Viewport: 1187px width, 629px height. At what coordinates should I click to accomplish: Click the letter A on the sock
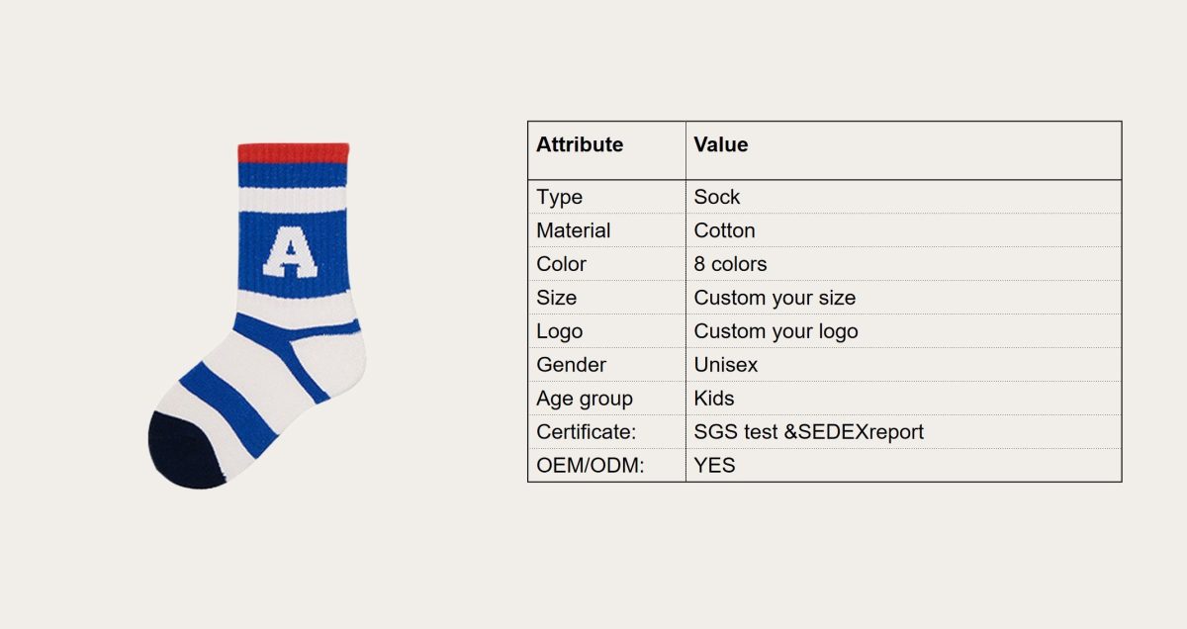click(291, 254)
